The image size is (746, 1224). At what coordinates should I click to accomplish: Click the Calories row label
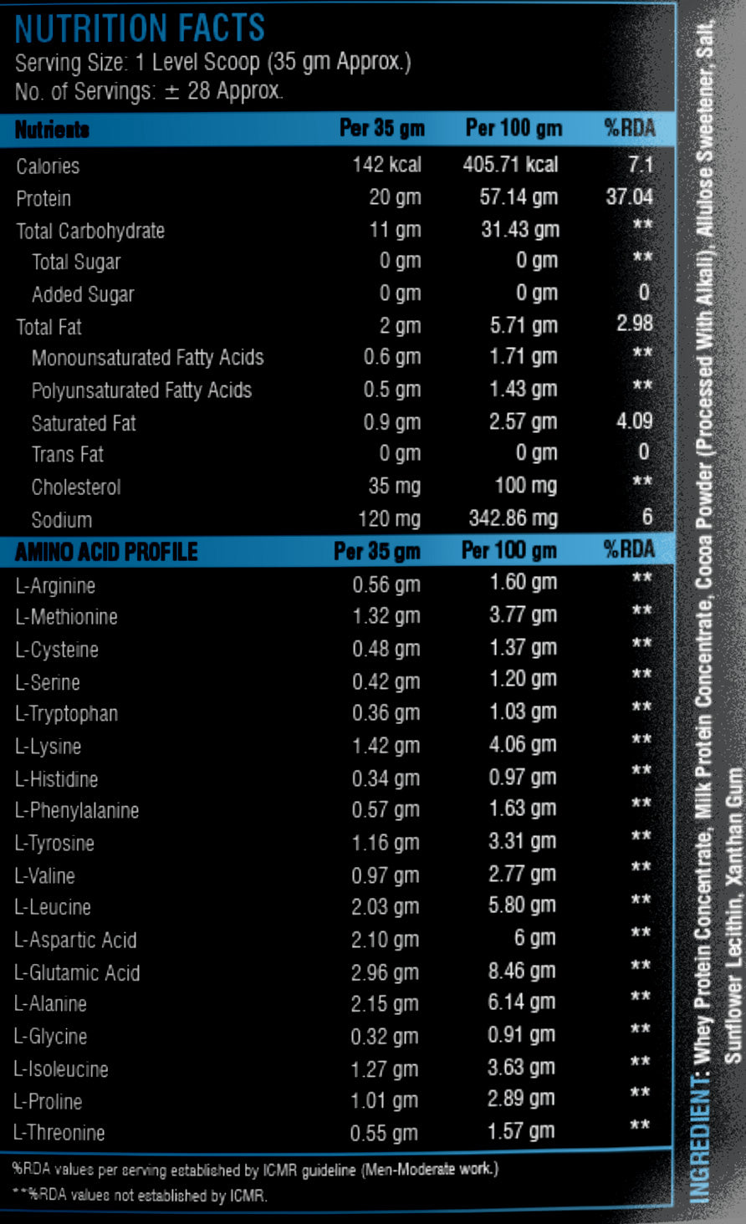coord(48,166)
